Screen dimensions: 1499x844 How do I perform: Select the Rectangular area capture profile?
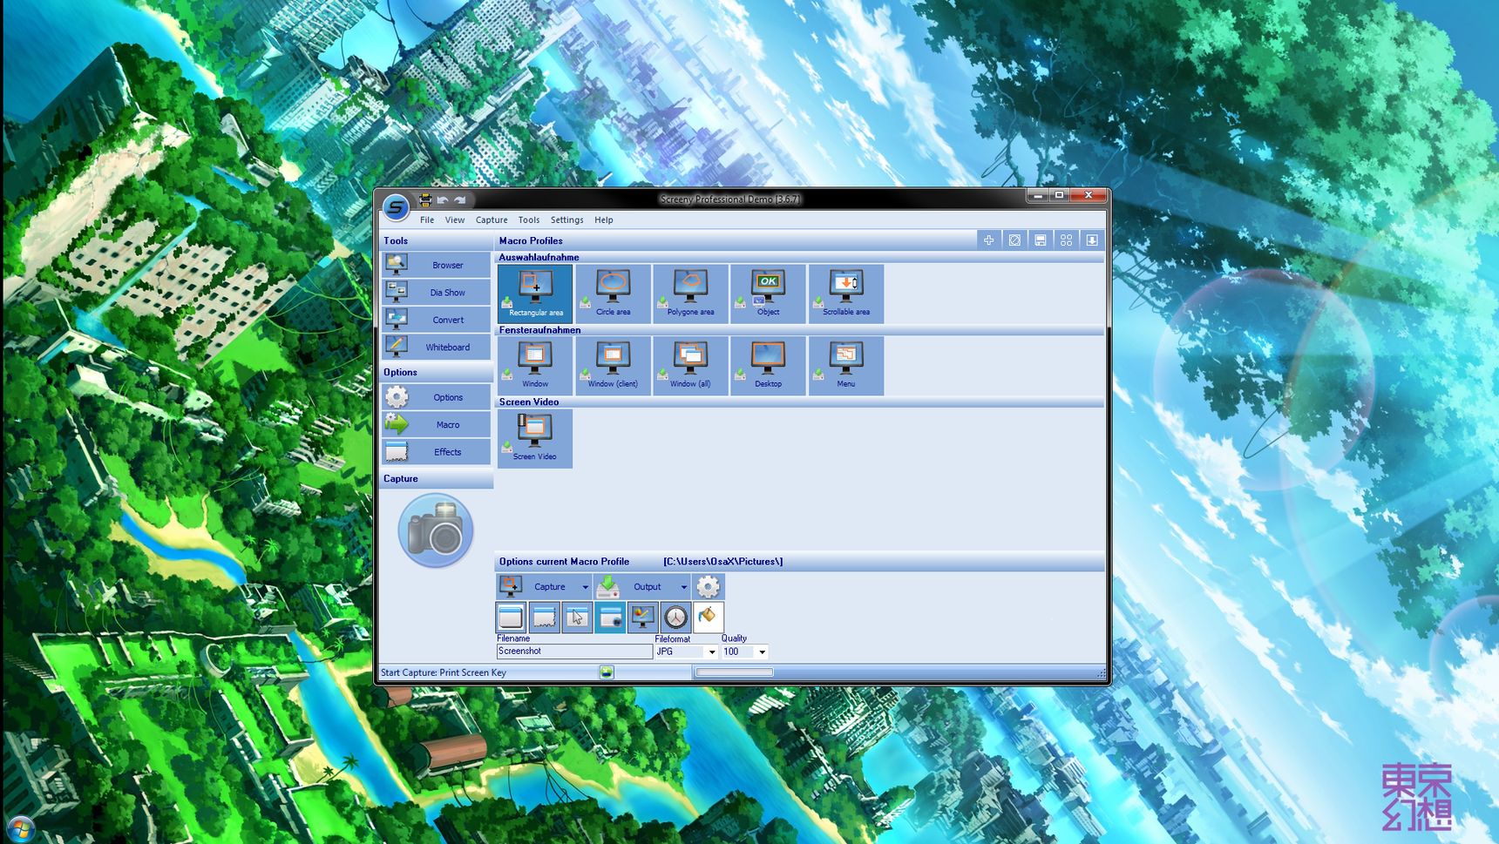point(535,294)
